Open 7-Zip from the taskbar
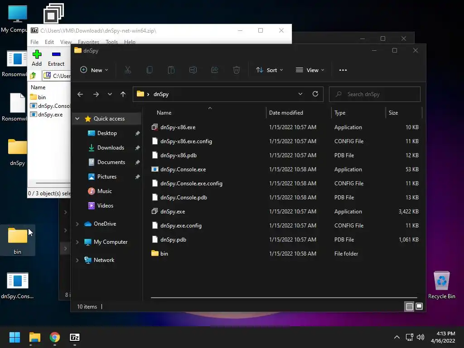The width and height of the screenshot is (464, 348). 75,337
